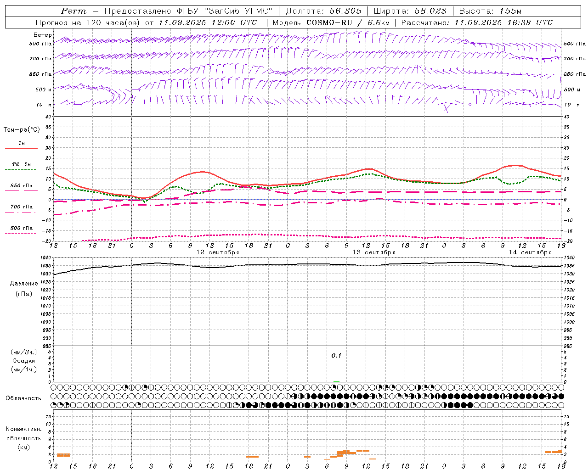Click the 2м temperature legend label

(22, 144)
